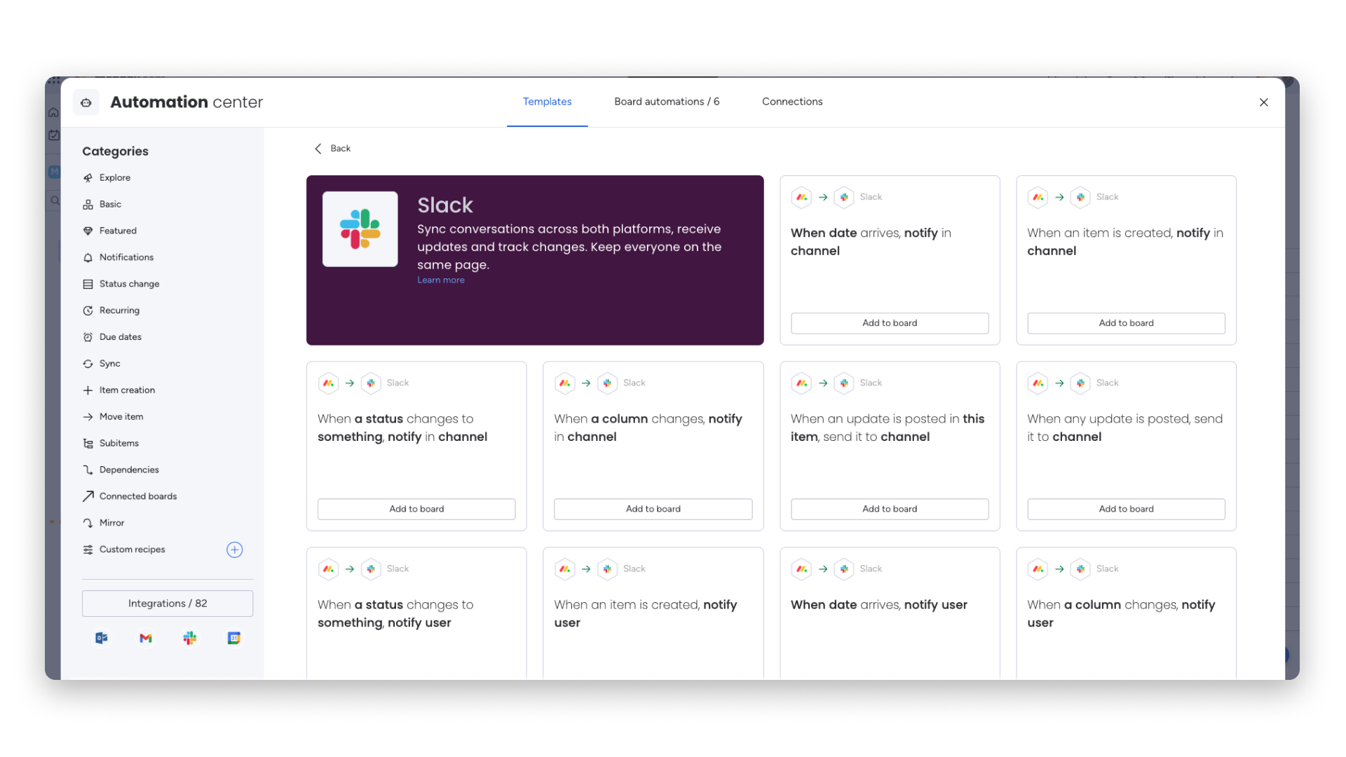This screenshot has width=1346, height=757.
Task: Select 'When a status changes, notify user' card
Action: pos(416,613)
